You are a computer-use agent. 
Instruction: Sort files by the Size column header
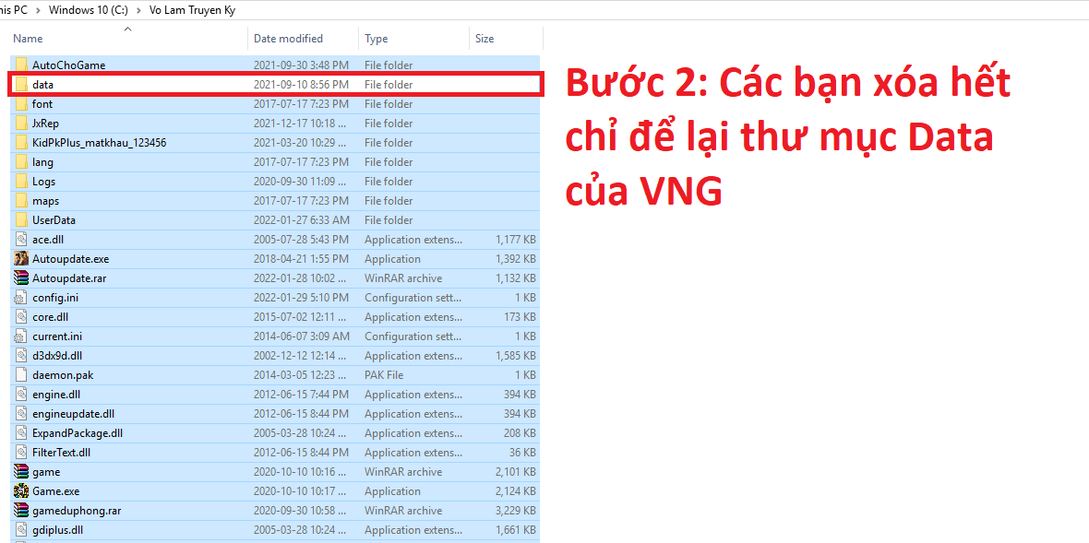click(x=485, y=39)
